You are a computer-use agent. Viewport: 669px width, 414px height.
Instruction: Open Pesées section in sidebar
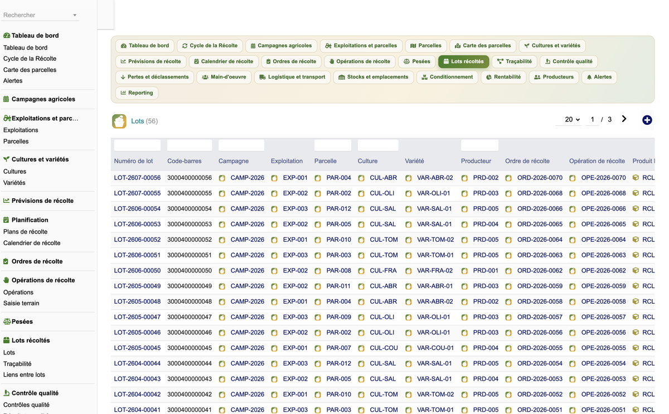(22, 322)
